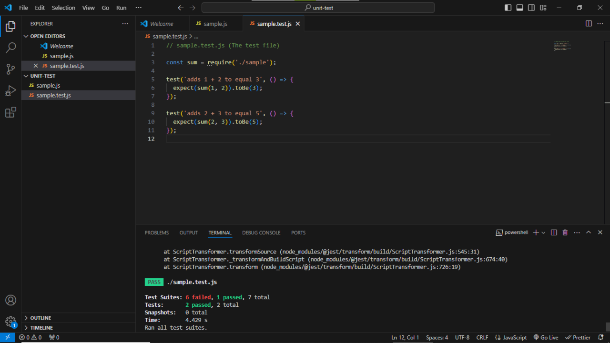Open the terminal launch profile dropdown

coord(543,232)
